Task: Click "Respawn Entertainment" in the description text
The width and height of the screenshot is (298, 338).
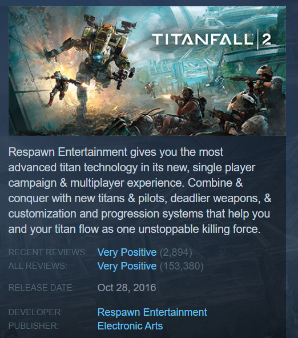Action: (68, 152)
